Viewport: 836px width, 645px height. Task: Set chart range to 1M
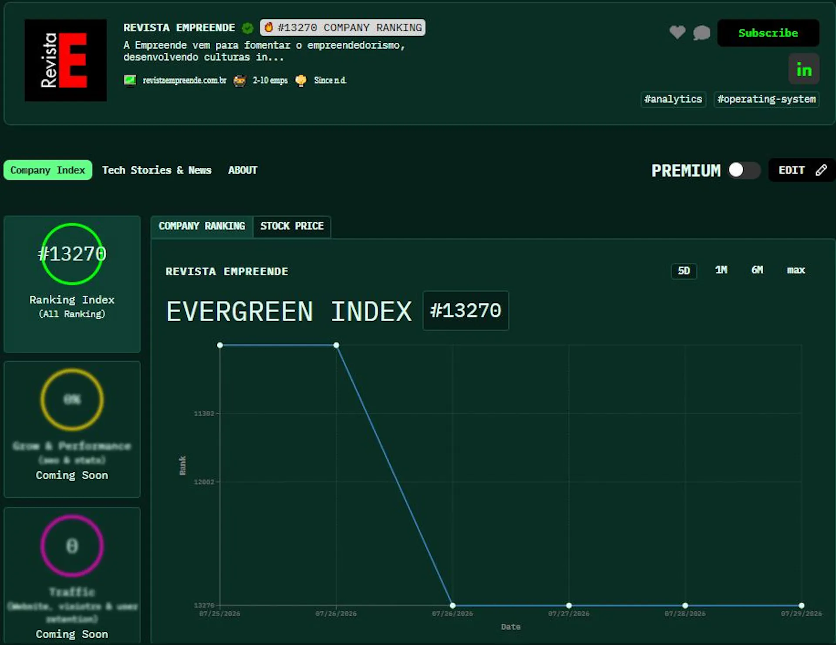(x=721, y=270)
